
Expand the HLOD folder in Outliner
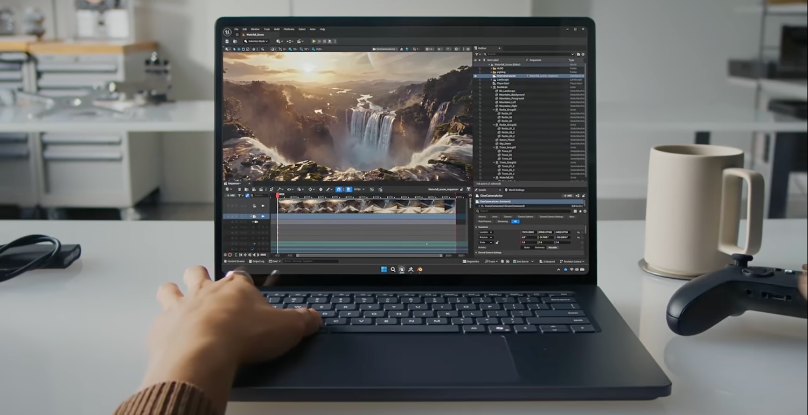click(x=491, y=68)
